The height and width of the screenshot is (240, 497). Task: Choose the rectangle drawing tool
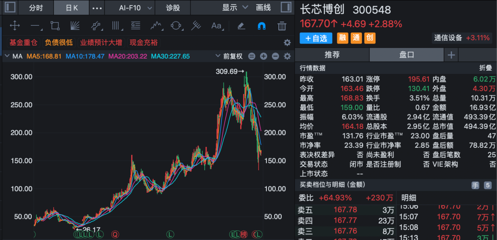[x=55, y=26]
